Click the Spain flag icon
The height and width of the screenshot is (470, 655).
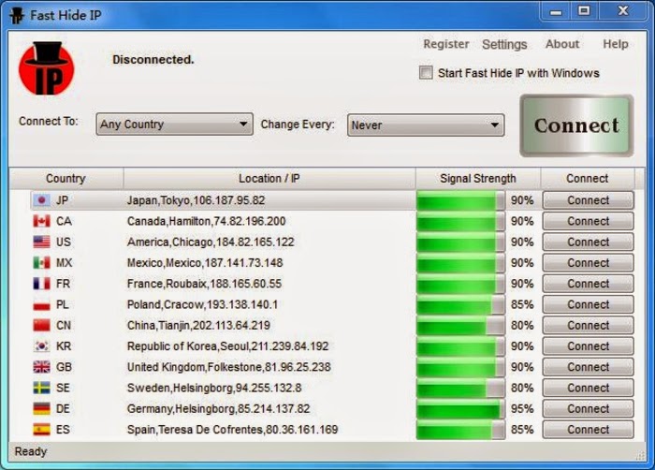(x=41, y=430)
